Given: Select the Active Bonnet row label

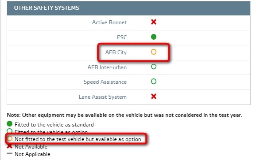Looking at the screenshot, I should tap(109, 22).
